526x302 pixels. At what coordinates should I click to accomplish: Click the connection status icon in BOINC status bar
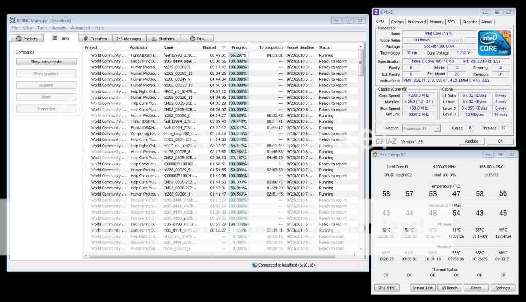[x=255, y=265]
